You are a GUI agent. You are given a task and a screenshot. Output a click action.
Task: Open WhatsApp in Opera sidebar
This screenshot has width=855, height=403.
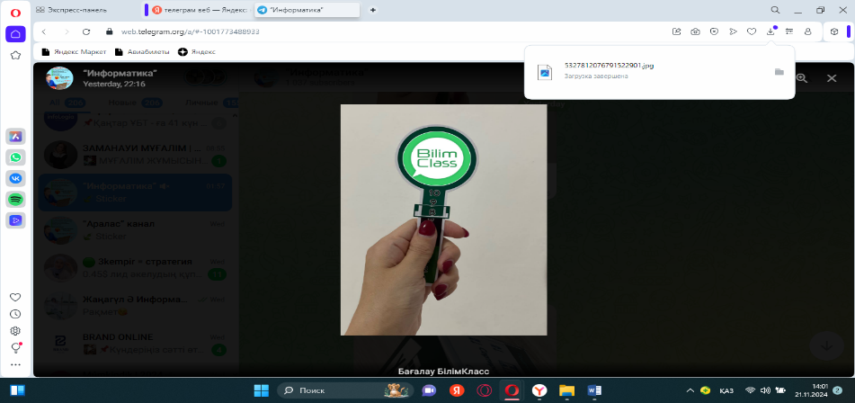pyautogui.click(x=15, y=157)
